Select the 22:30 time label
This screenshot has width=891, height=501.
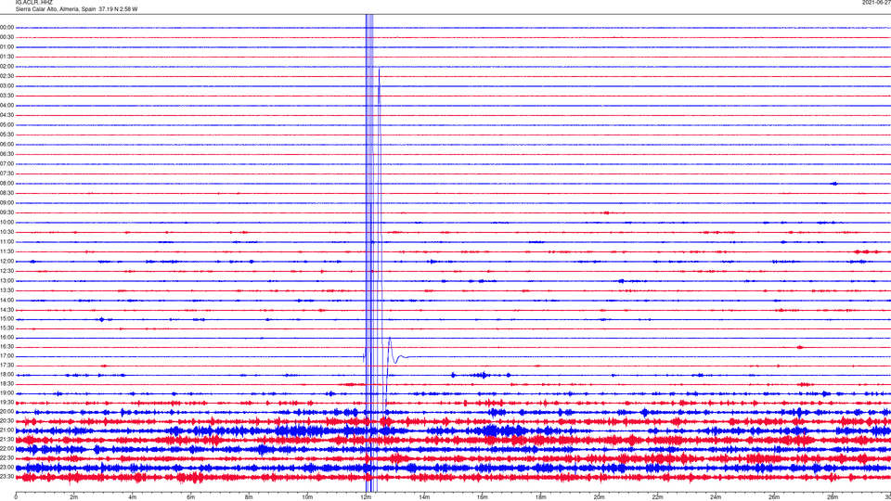tap(6, 457)
